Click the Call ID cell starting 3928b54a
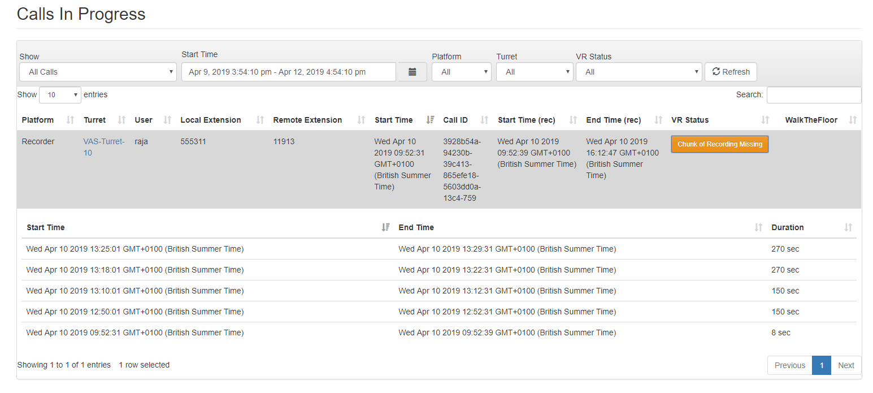The height and width of the screenshot is (393, 873). coord(462,170)
